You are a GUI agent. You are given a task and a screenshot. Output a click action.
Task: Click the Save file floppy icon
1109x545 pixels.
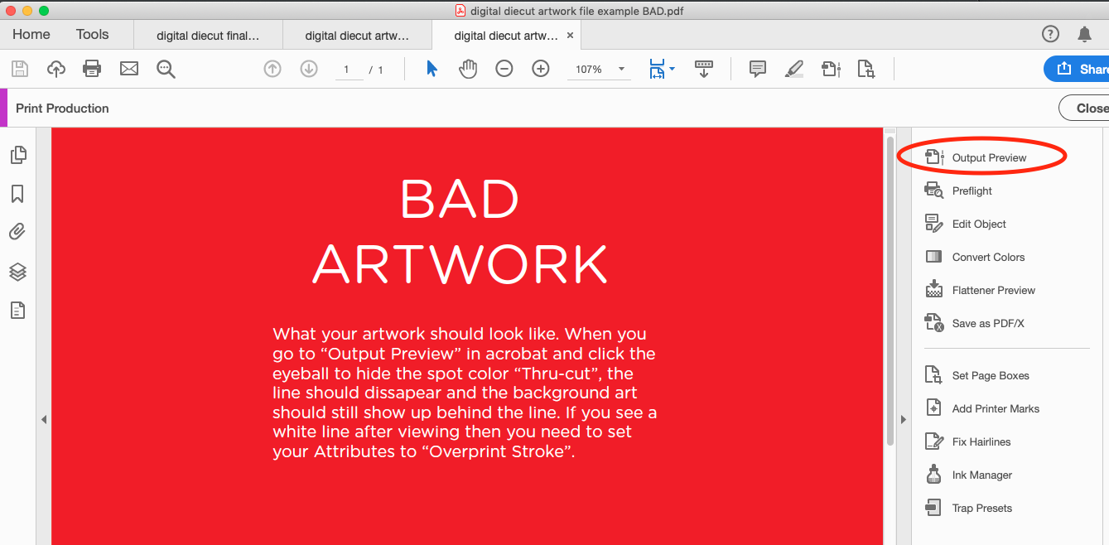point(19,70)
